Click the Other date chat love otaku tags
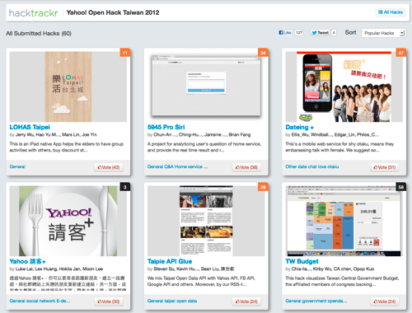The width and height of the screenshot is (412, 313). pyautogui.click(x=312, y=166)
